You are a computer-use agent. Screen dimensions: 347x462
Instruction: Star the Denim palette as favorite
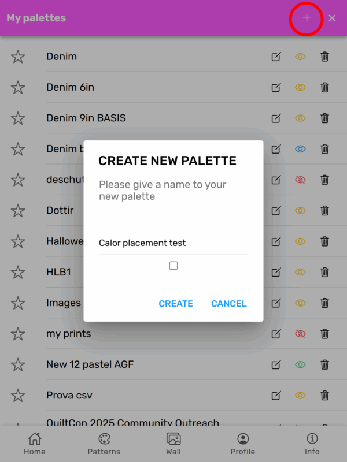pyautogui.click(x=18, y=57)
